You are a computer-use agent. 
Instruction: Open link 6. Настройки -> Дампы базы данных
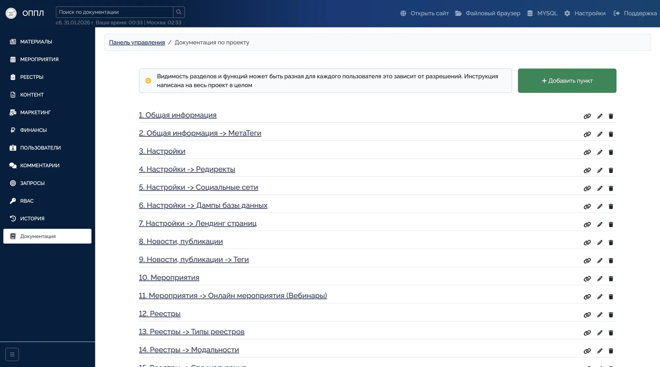[203, 205]
